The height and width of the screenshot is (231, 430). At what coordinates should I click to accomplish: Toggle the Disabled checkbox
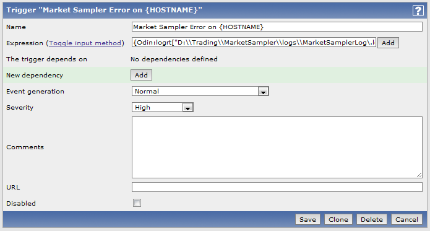137,203
